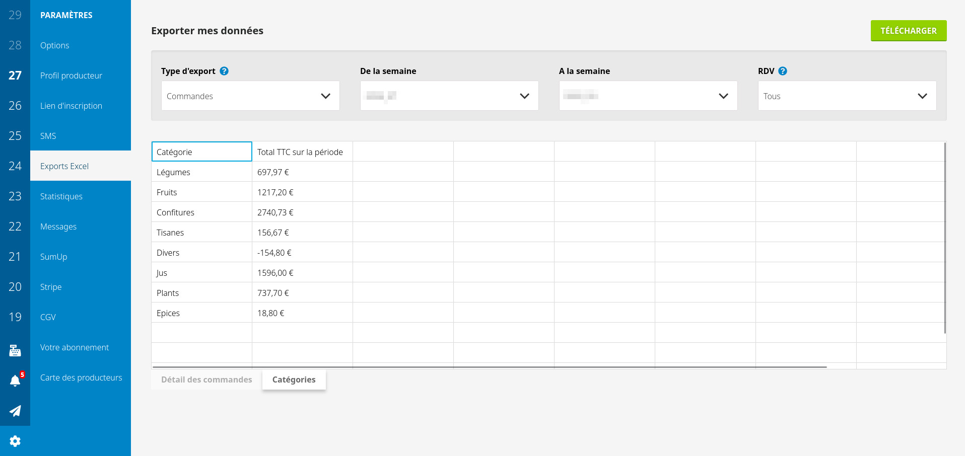Expand the A la semaine dropdown
965x456 pixels.
click(648, 96)
